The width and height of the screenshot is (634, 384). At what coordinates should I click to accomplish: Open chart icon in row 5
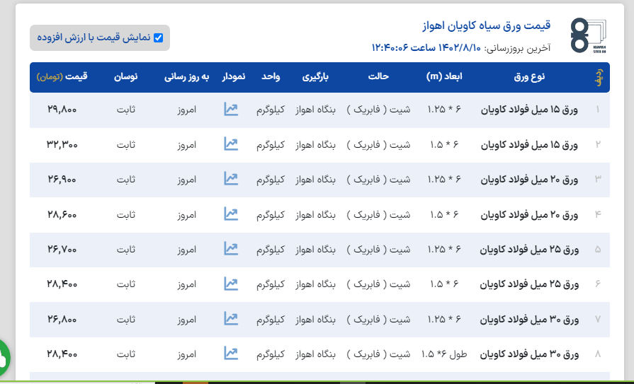[231, 249]
